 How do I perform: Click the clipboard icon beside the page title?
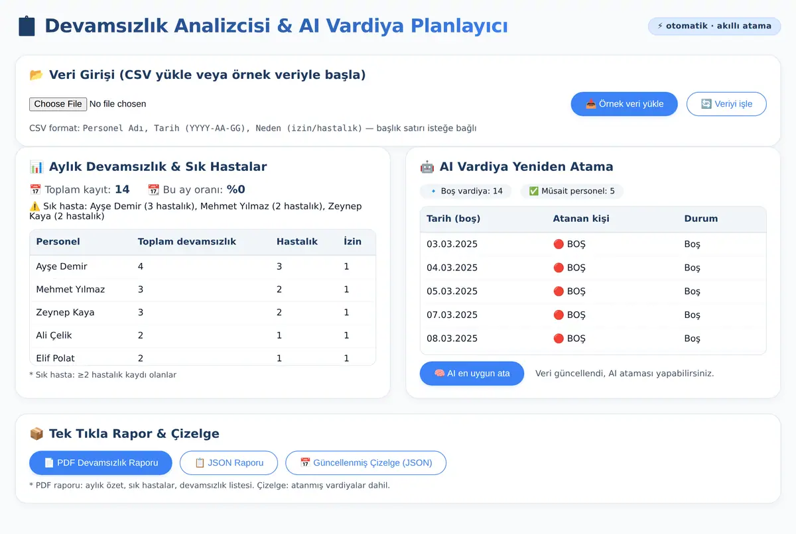(27, 26)
